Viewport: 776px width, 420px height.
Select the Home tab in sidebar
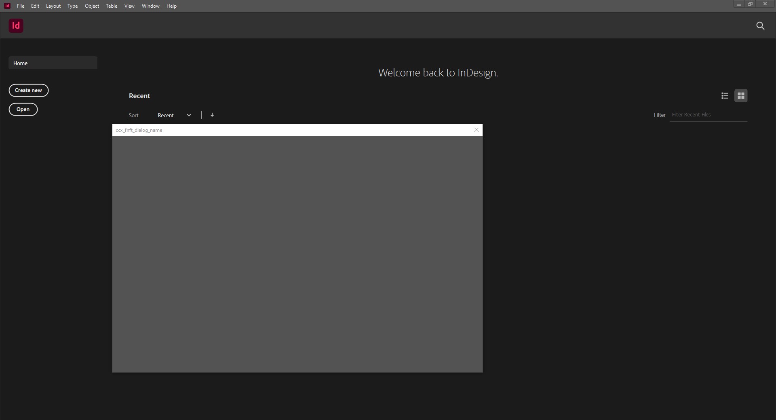click(53, 63)
